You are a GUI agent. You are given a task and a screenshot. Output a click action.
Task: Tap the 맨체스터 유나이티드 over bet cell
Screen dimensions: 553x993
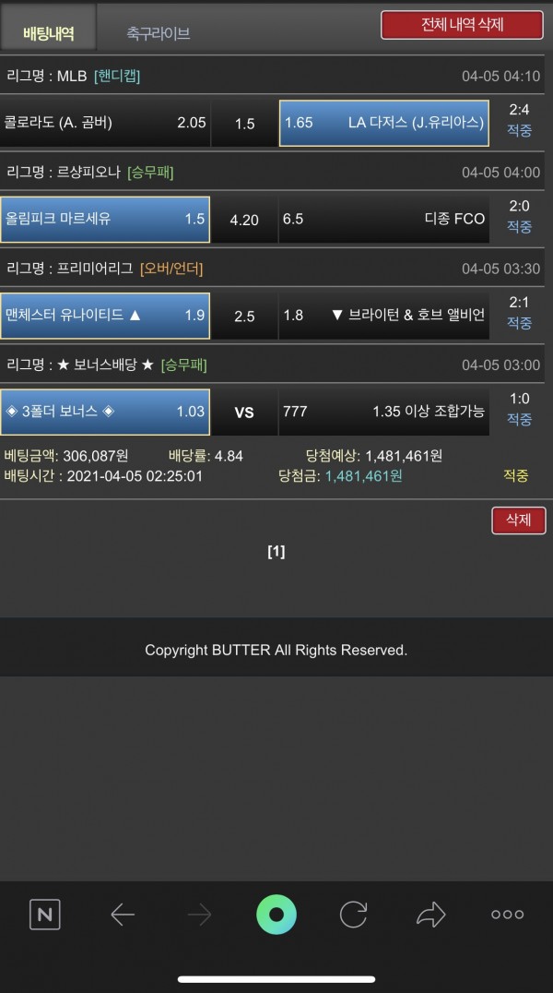tap(105, 316)
